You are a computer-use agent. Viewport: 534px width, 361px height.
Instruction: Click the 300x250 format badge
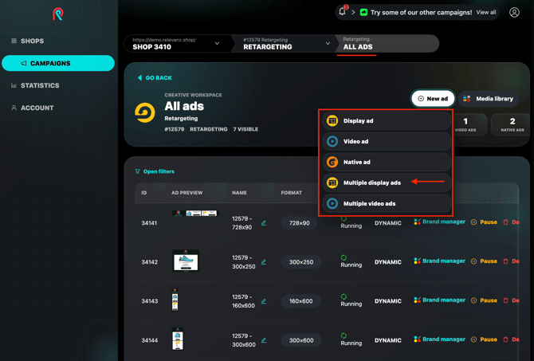[301, 262]
